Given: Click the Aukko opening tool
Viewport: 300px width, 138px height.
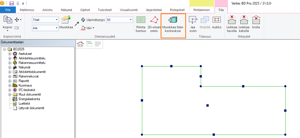Looking at the screenshot, I should (x=217, y=24).
